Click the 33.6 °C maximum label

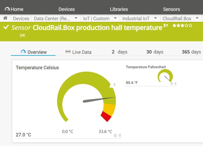(x=105, y=132)
